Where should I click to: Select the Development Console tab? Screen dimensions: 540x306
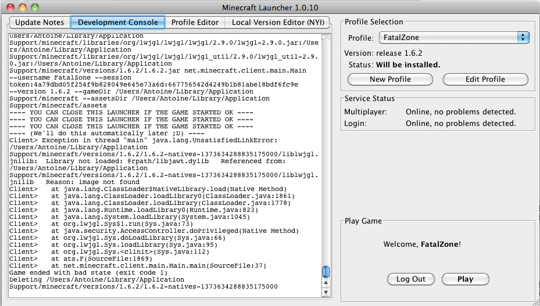(118, 23)
